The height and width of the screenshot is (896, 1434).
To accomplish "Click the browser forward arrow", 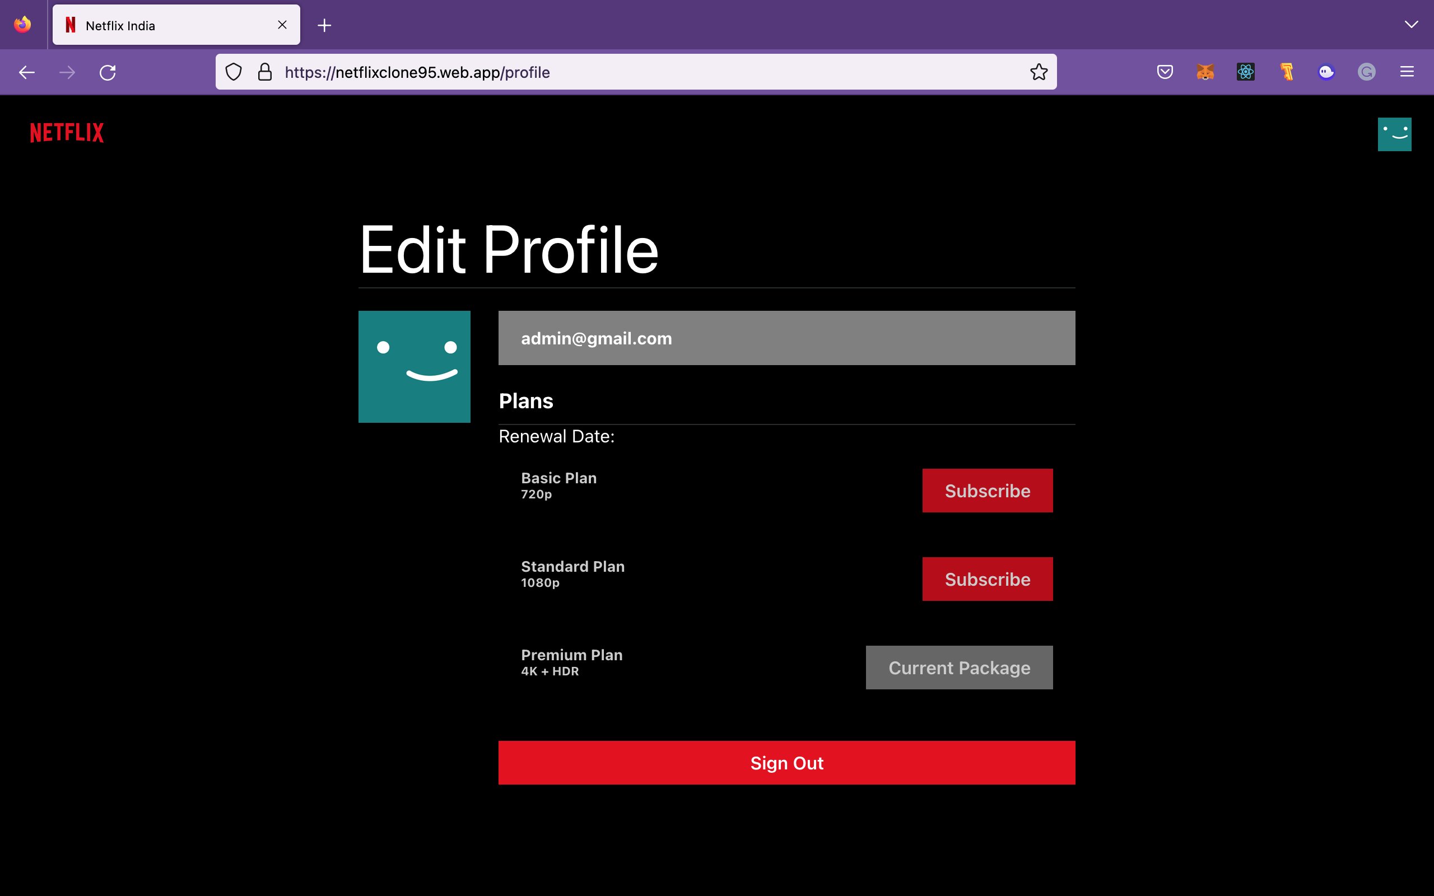I will point(68,72).
